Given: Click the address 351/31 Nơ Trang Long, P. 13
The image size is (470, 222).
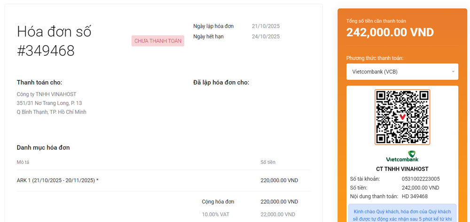Looking at the screenshot, I should click(x=49, y=103).
